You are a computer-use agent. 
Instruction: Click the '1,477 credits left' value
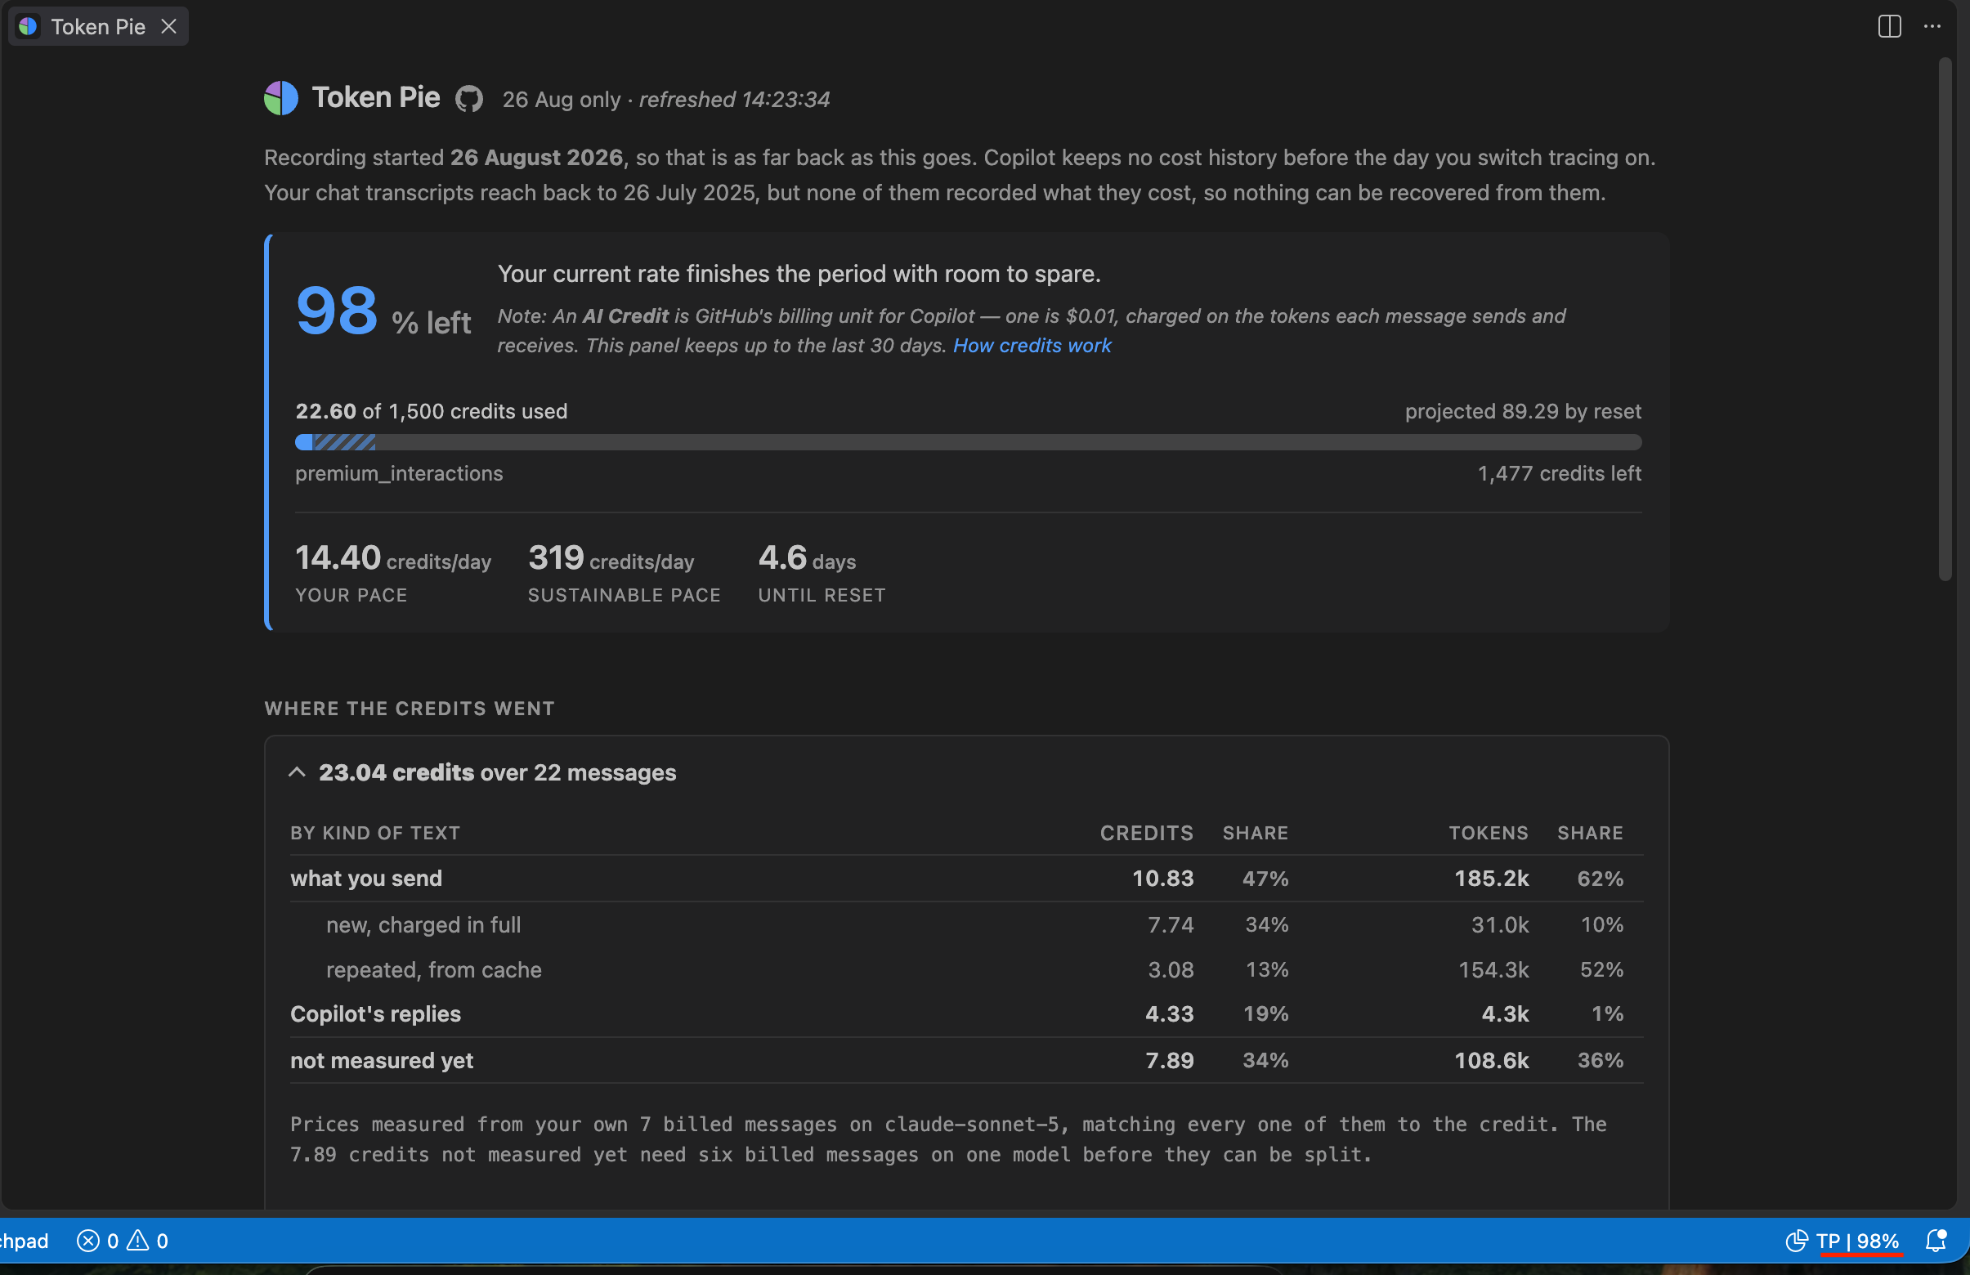(x=1560, y=473)
